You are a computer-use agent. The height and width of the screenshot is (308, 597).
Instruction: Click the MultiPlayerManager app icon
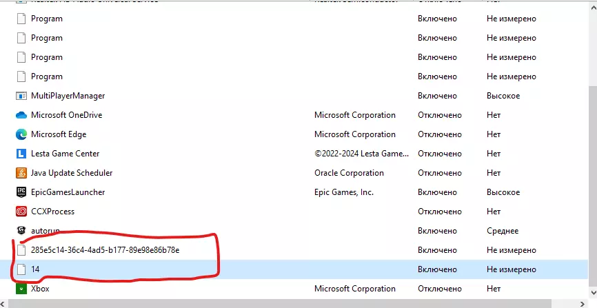point(21,96)
